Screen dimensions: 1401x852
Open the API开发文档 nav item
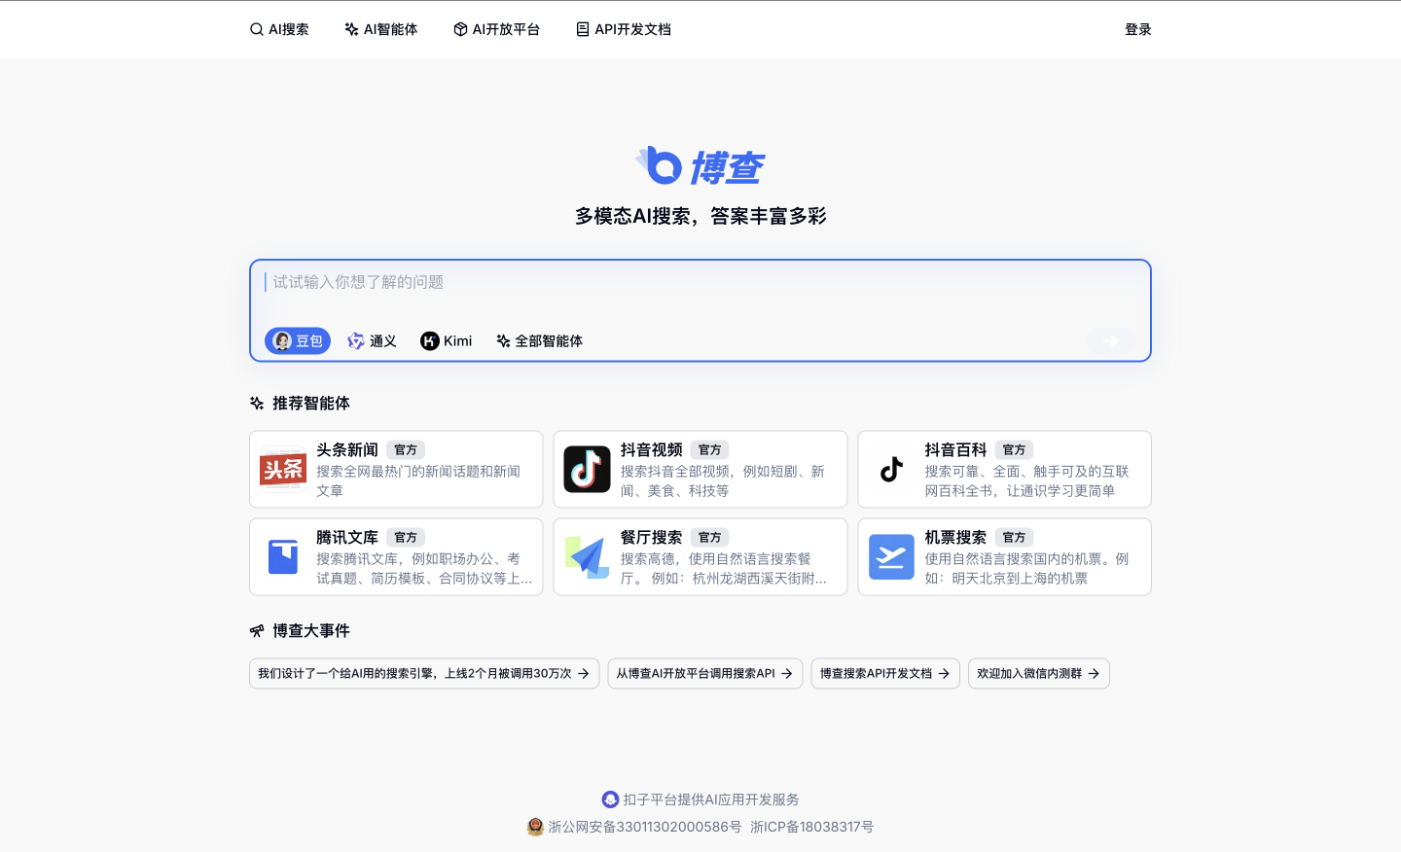pos(624,29)
